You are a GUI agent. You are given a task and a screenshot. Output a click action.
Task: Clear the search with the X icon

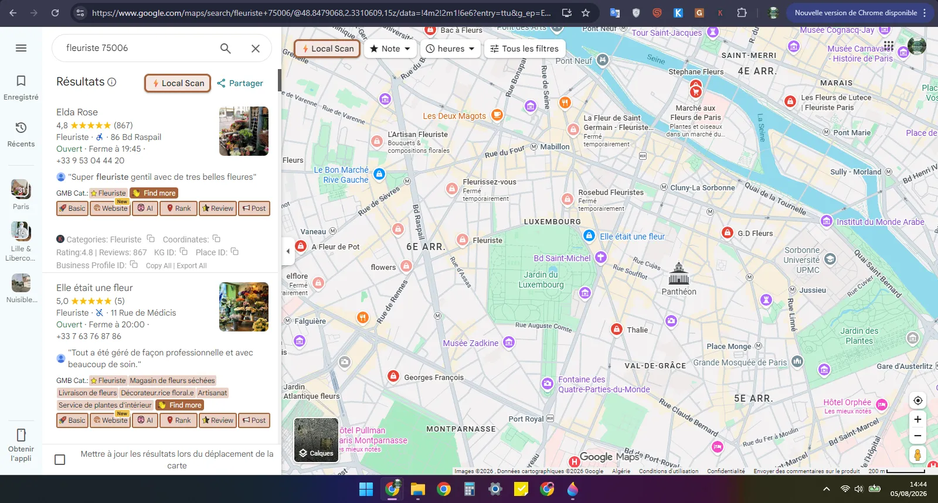point(256,48)
